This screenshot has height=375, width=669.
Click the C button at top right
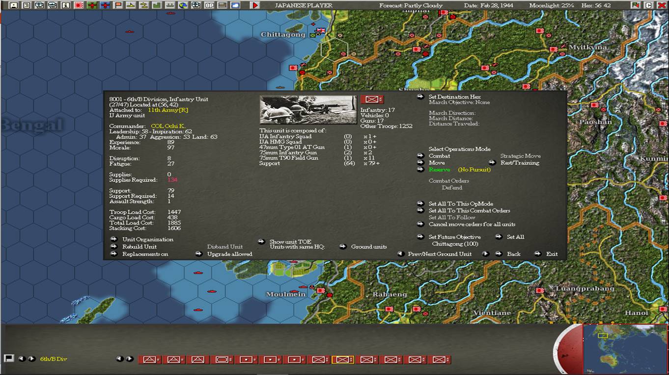tap(649, 5)
